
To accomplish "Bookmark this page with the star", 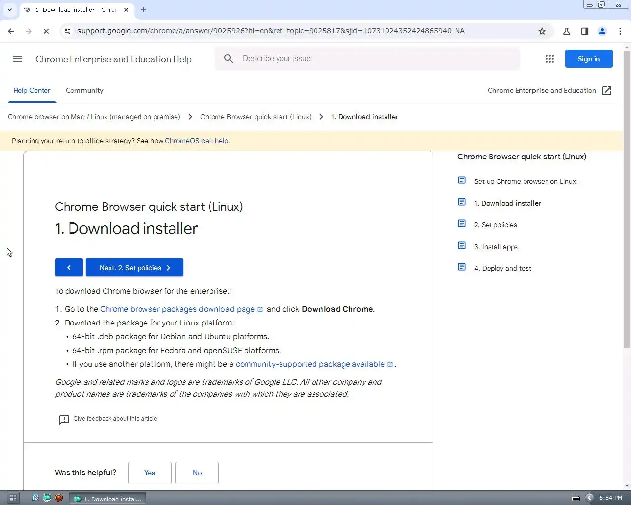I will tap(542, 31).
